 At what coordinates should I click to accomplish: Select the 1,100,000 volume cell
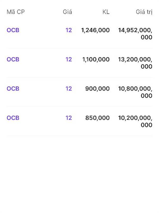[96, 59]
